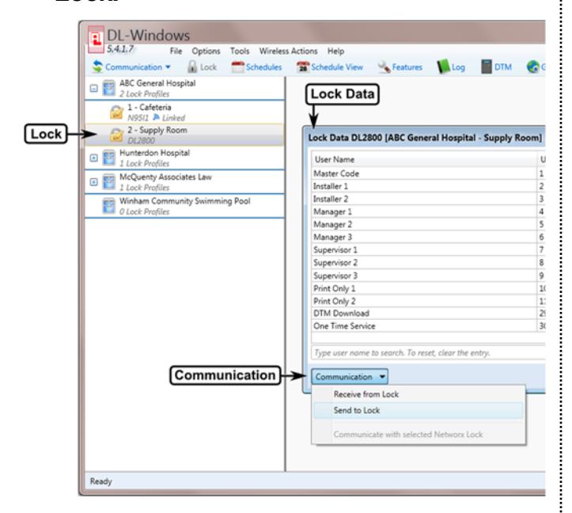The height and width of the screenshot is (513, 572).
Task: Select the Hunterdon Hospital account
Action: pos(184,158)
